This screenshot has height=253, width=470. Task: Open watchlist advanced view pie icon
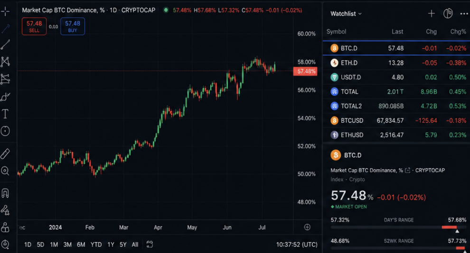tap(448, 13)
